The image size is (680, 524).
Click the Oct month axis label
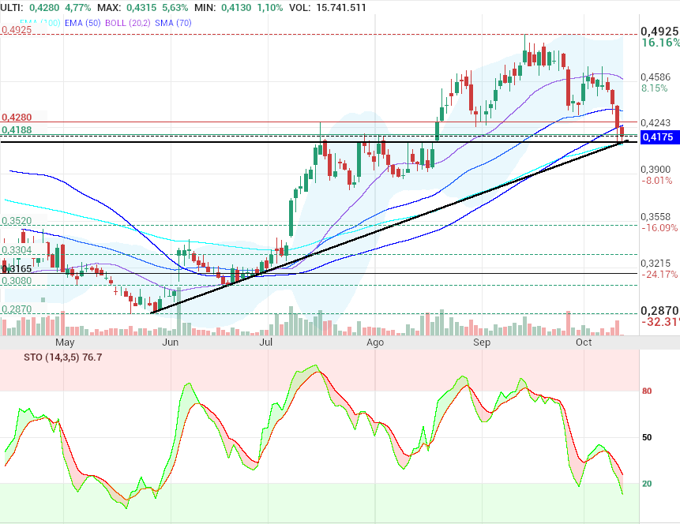(584, 343)
